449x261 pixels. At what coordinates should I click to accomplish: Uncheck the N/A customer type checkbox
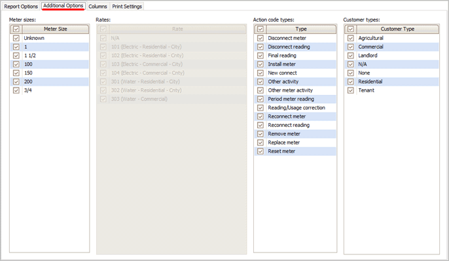(x=351, y=64)
